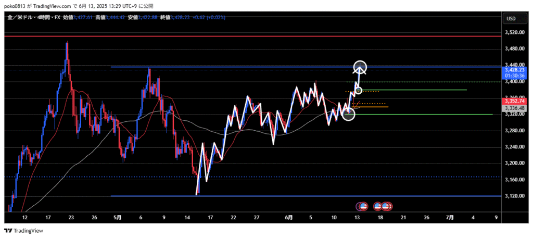Click the blue 3,428.23 current price label
Screen dimensions: 533x238
pyautogui.click(x=513, y=69)
